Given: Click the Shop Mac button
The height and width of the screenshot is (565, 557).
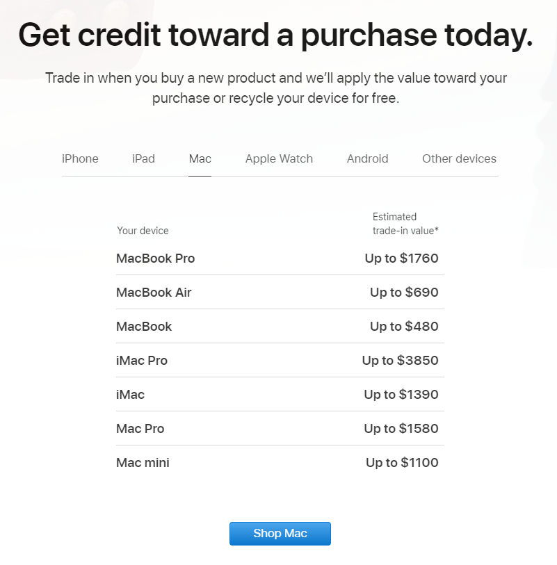Looking at the screenshot, I should [x=280, y=534].
